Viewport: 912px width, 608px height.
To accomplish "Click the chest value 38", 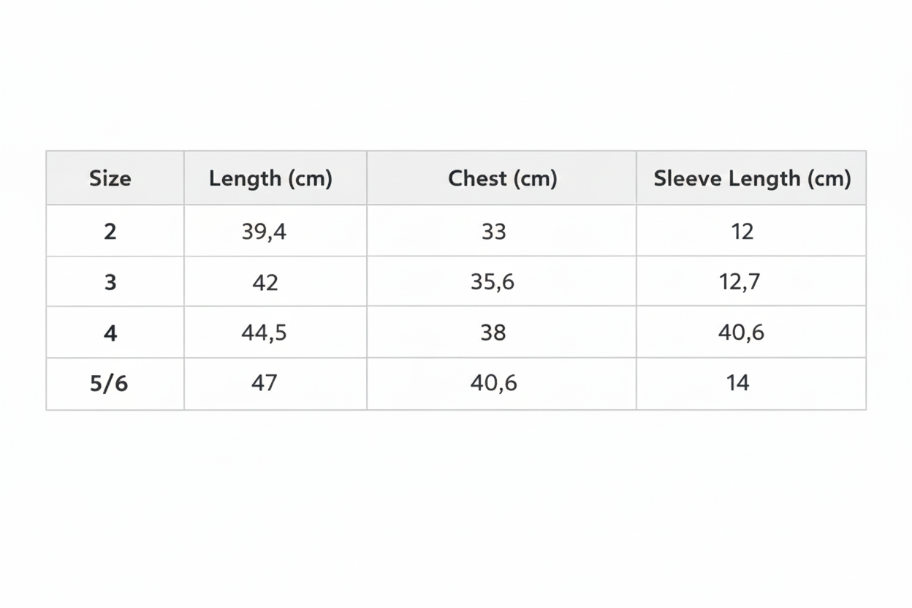I will point(493,332).
